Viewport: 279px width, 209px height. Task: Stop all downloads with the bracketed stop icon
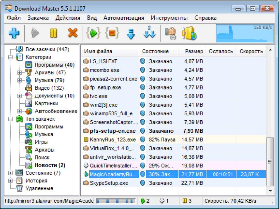point(112,33)
